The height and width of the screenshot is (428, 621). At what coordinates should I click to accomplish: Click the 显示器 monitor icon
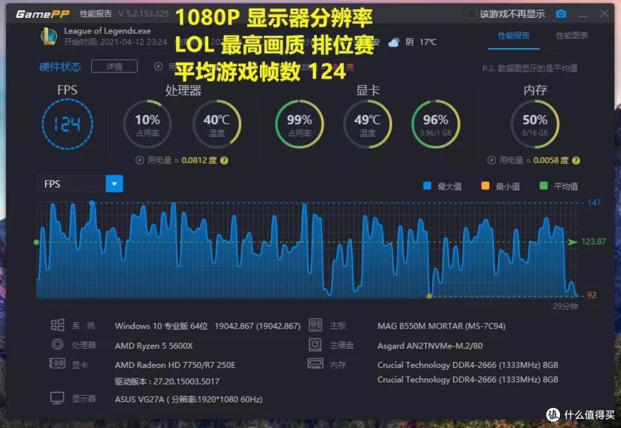(57, 398)
